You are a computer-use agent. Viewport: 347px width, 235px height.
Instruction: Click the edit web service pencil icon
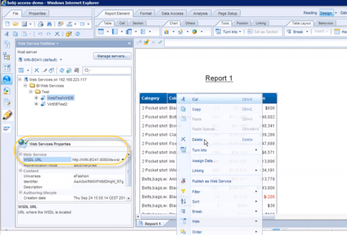point(44,70)
